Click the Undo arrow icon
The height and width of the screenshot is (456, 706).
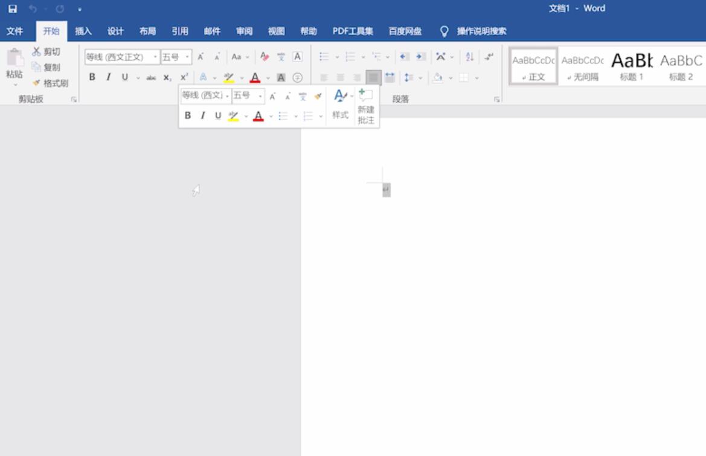33,8
